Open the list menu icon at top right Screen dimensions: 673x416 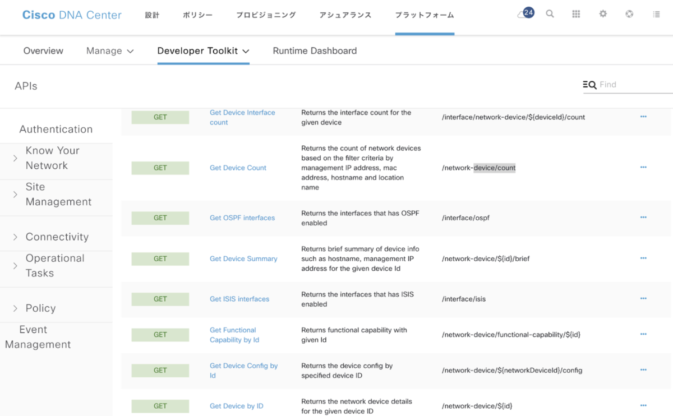click(x=656, y=14)
